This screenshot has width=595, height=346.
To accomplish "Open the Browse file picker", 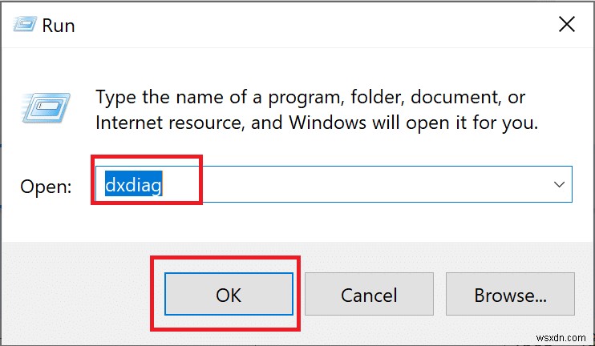I will (510, 295).
